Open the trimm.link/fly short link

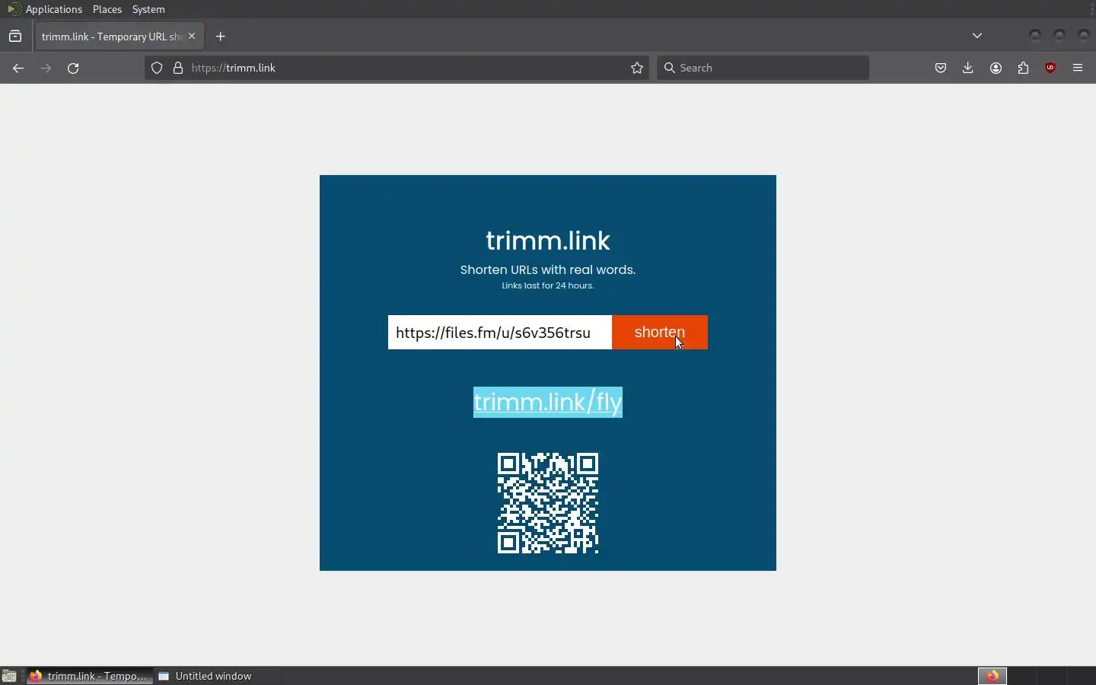point(548,402)
